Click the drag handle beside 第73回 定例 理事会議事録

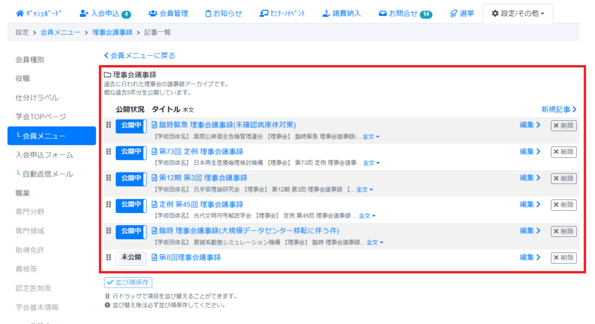click(x=108, y=152)
